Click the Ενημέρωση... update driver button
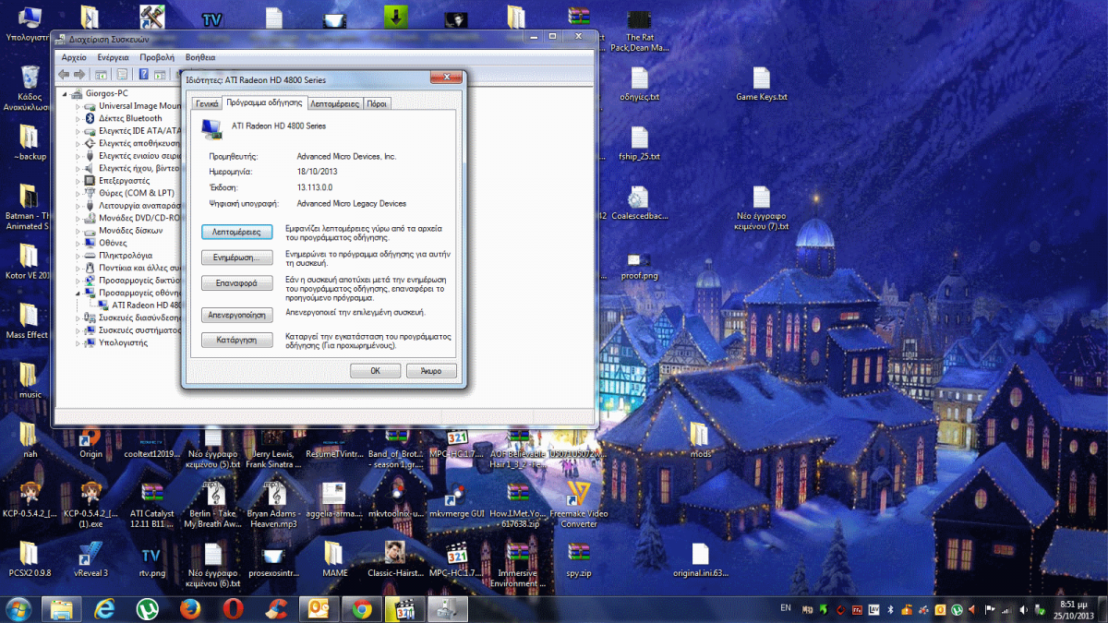The image size is (1108, 623). (236, 258)
